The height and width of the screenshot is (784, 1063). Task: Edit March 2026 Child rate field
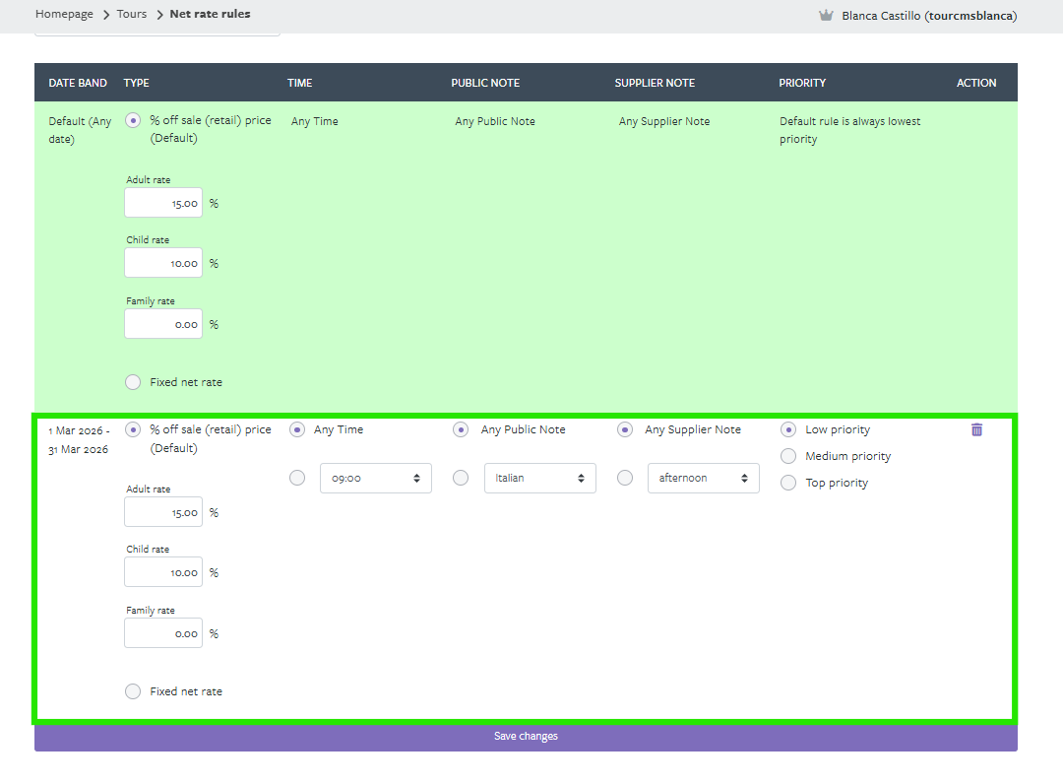(163, 571)
